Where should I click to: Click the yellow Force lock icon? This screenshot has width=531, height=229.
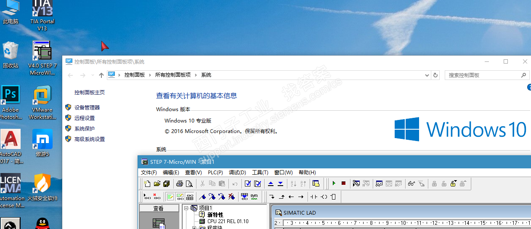pyautogui.click(x=454, y=184)
